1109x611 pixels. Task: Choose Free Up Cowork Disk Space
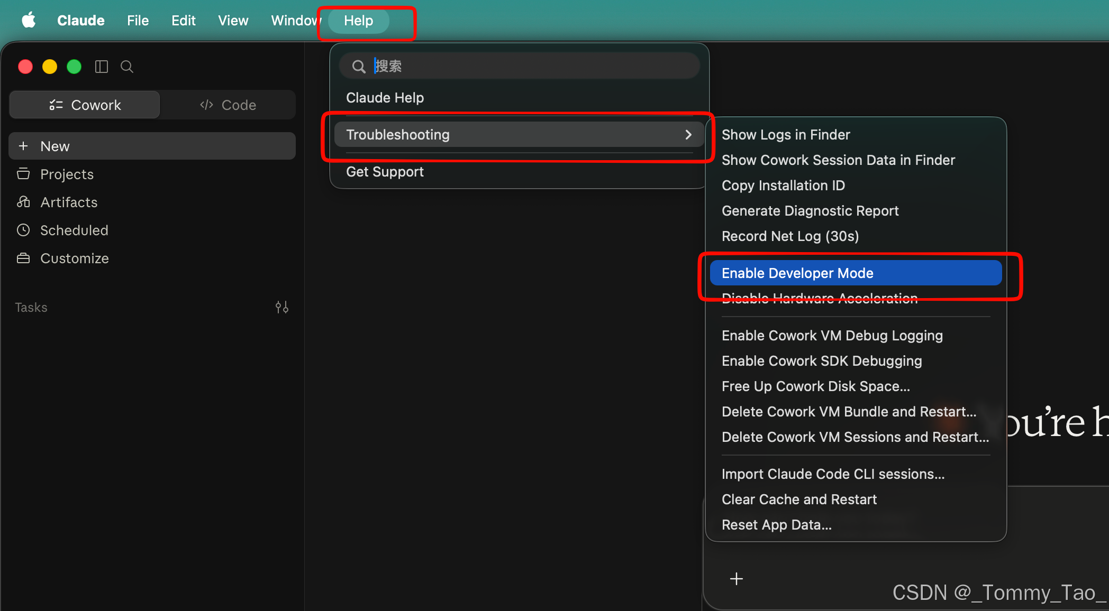point(856,386)
